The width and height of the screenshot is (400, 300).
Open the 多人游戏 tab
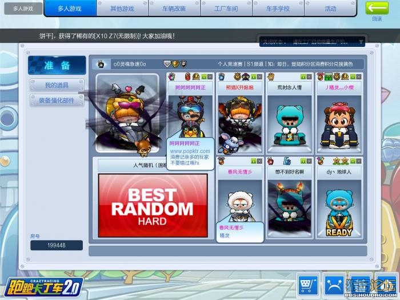pyautogui.click(x=70, y=9)
